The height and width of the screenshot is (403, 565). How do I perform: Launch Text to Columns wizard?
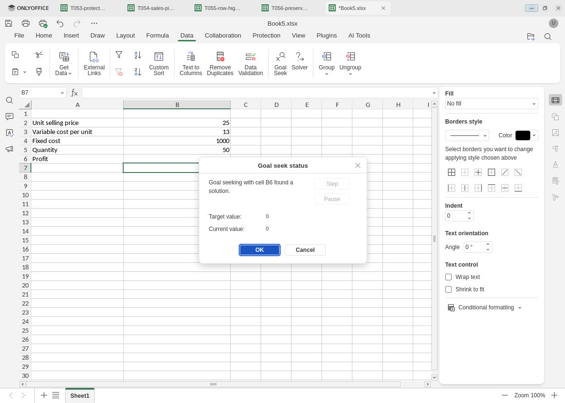tap(191, 64)
